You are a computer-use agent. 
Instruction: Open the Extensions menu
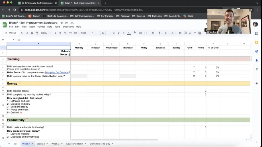(68, 27)
